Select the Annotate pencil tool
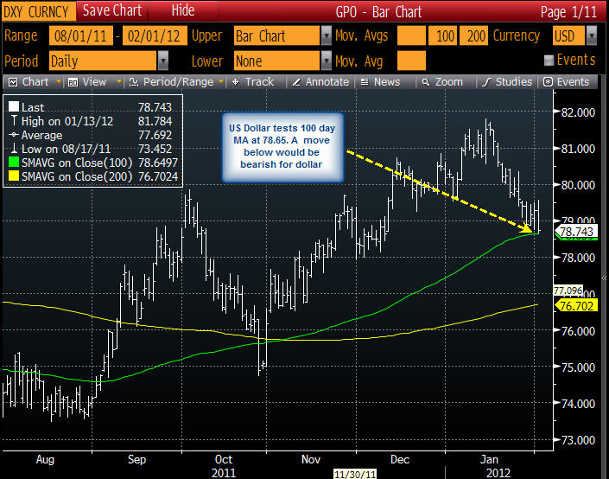Screen dimensions: 609x479 296,82
